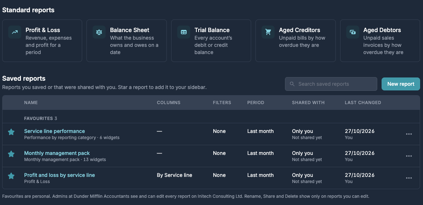This screenshot has height=205, width=423.
Task: Click the 'By Service line' columns cell
Action: tap(174, 175)
